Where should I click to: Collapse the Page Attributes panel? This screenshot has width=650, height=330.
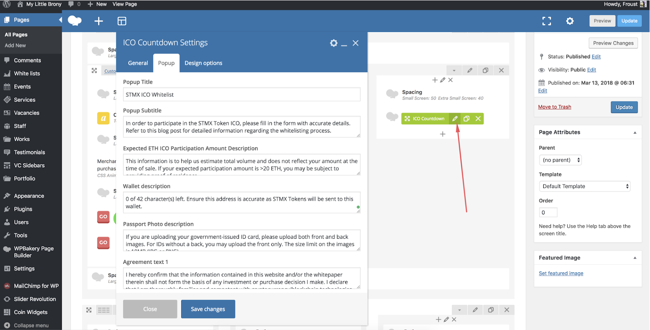(635, 132)
